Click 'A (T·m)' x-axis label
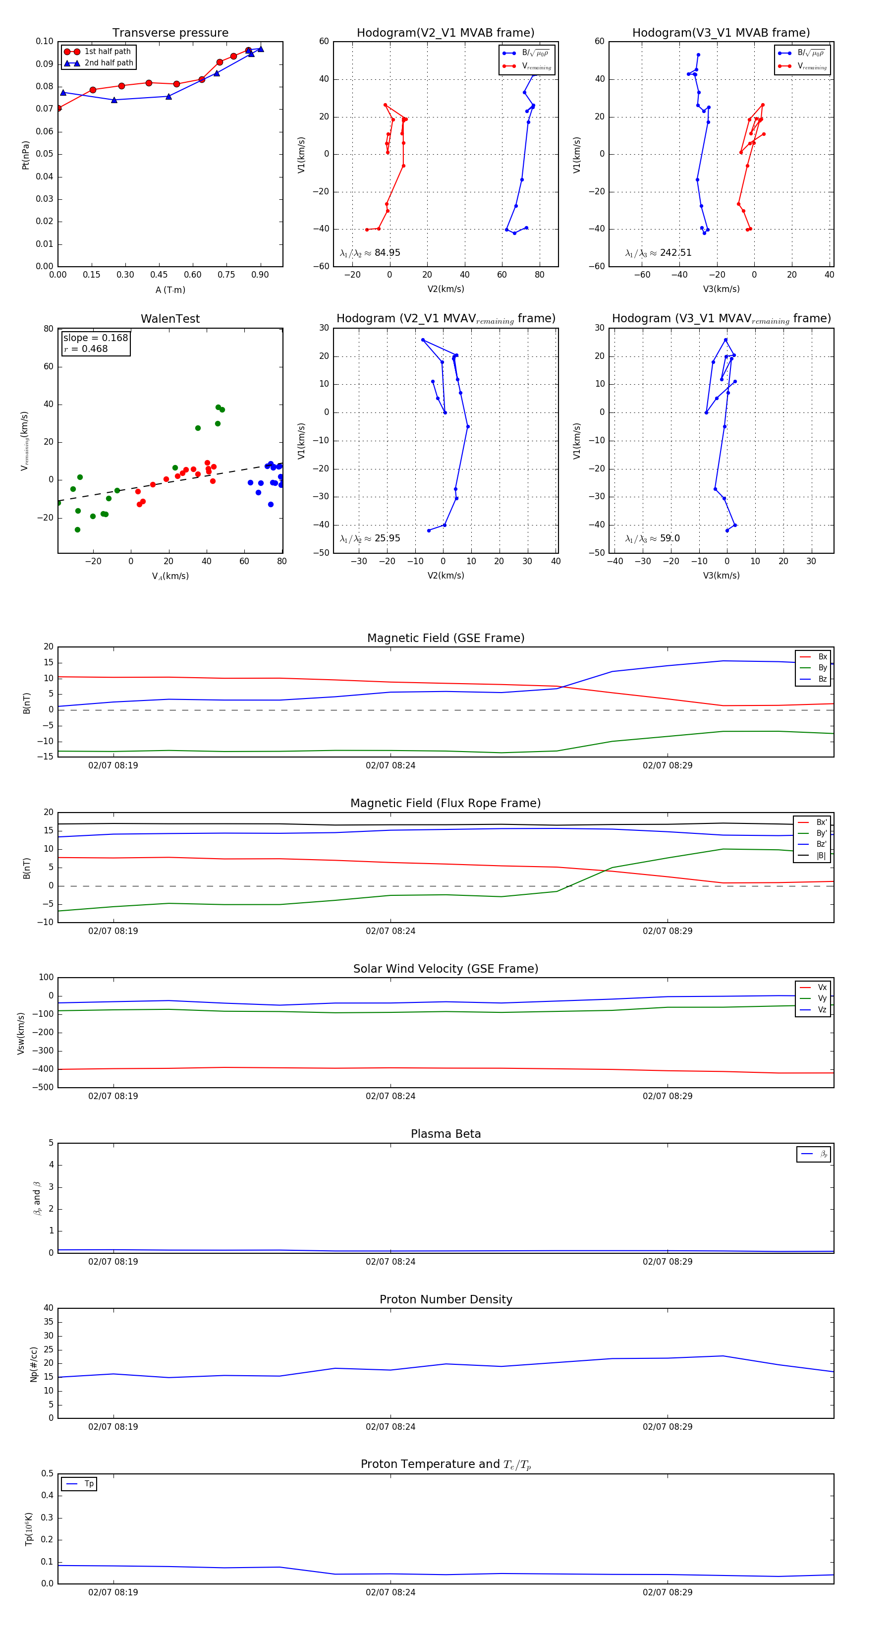The height and width of the screenshot is (1636, 892). (x=170, y=290)
